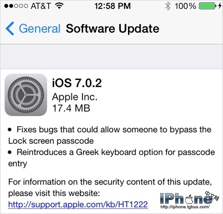Tap the green battery icon
The width and height of the screenshot is (223, 214).
point(207,6)
